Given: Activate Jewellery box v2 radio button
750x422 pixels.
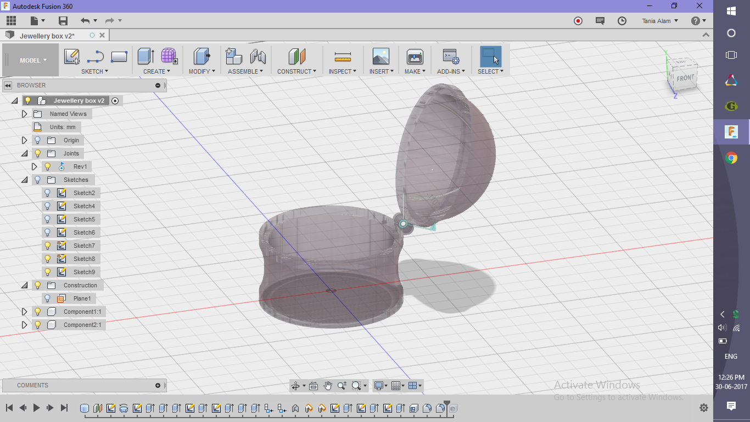Looking at the screenshot, I should pyautogui.click(x=115, y=101).
